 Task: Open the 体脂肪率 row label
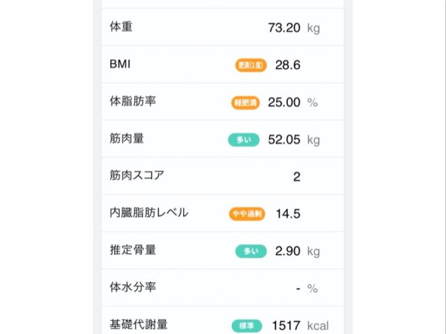[x=132, y=101]
